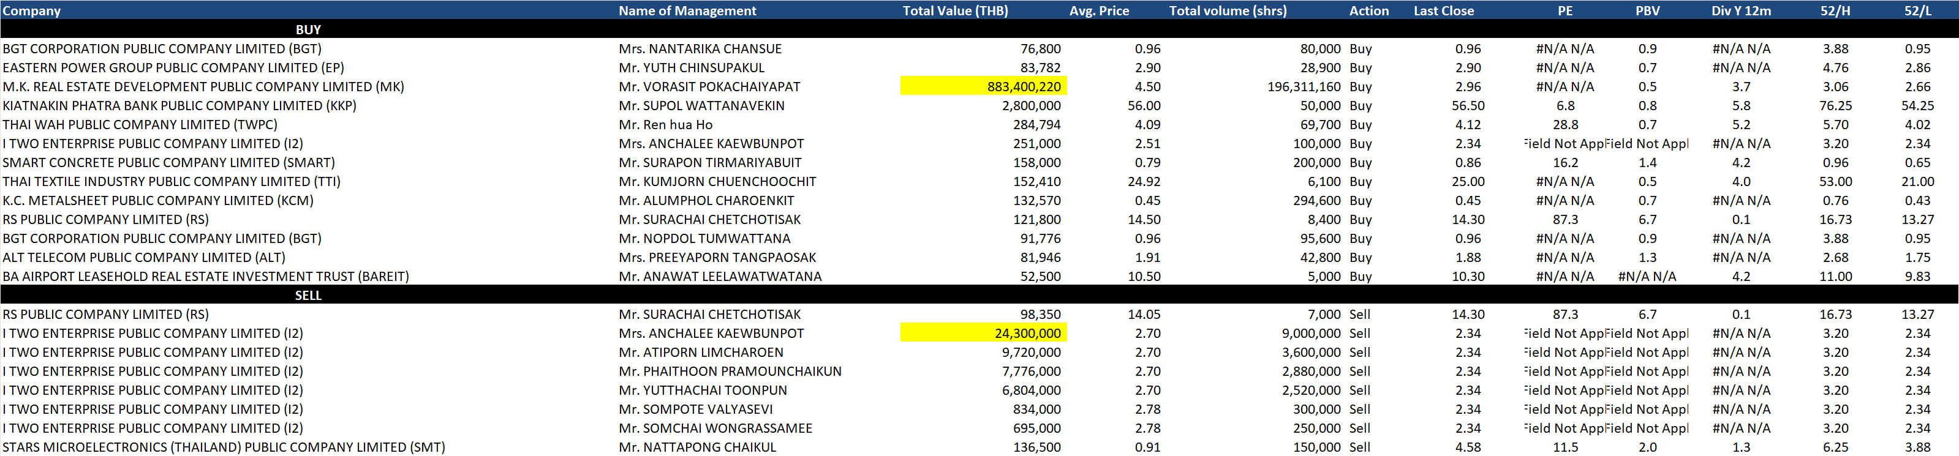
Task: Select the black BUY section row label
Action: pyautogui.click(x=308, y=29)
